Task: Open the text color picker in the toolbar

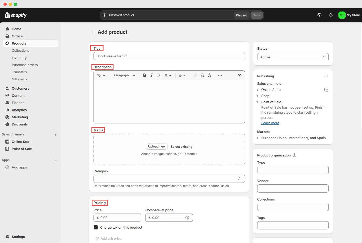Action: [167, 75]
